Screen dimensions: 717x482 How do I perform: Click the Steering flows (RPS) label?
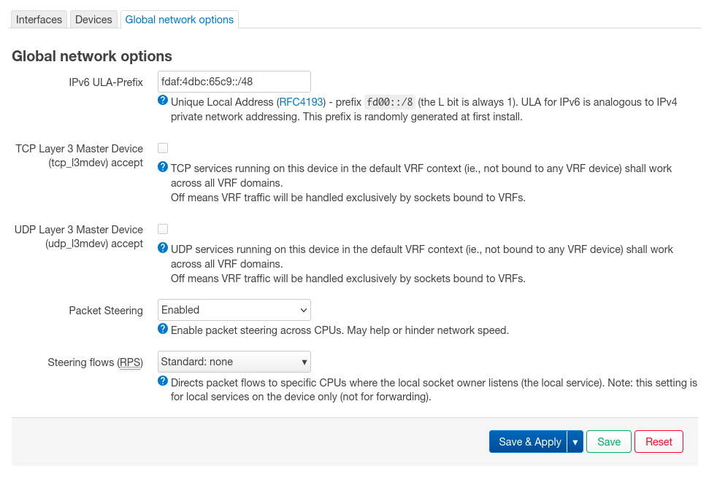pos(95,362)
